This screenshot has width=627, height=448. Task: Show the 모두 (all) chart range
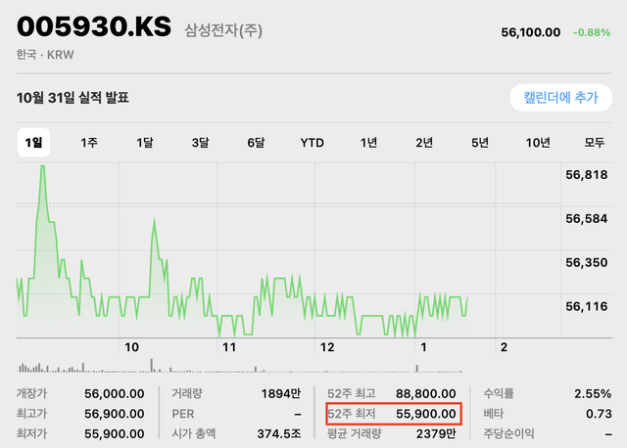(594, 143)
